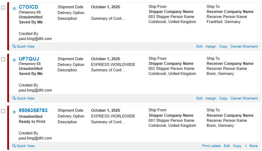Screen dimensions: 262x151
Task: Edit the UF7QUJ shipment
Action: point(199,98)
